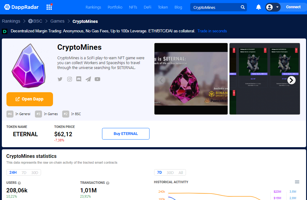
Task: Click the Connect button
Action: [293, 7]
